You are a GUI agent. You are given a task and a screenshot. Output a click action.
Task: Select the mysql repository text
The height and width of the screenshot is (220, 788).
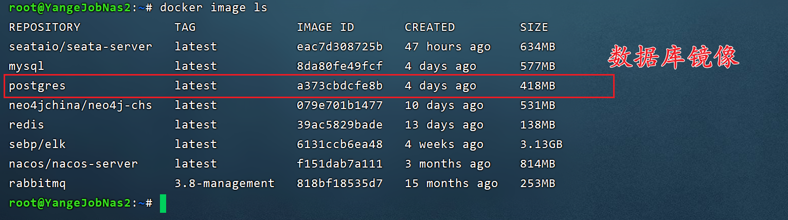[x=26, y=67]
